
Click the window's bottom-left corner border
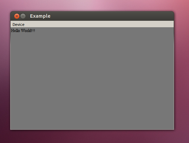(x=11, y=129)
